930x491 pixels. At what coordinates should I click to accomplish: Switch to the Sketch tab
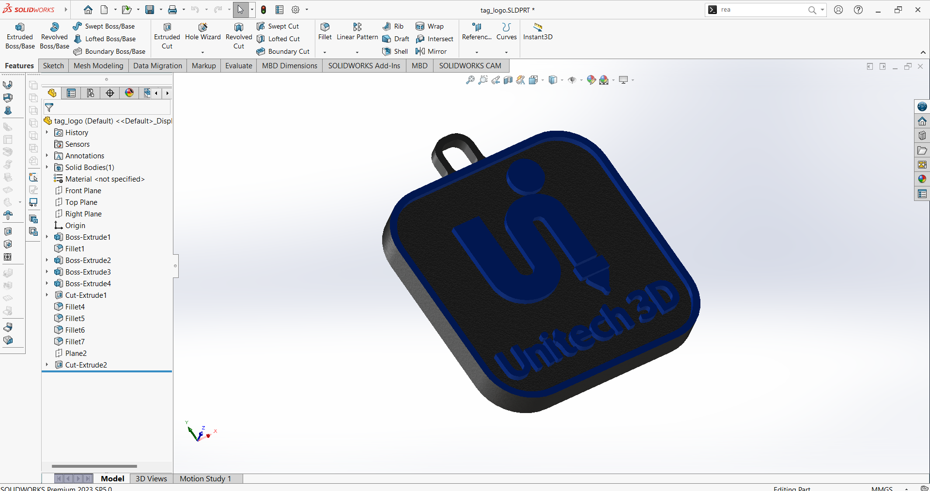(x=53, y=66)
